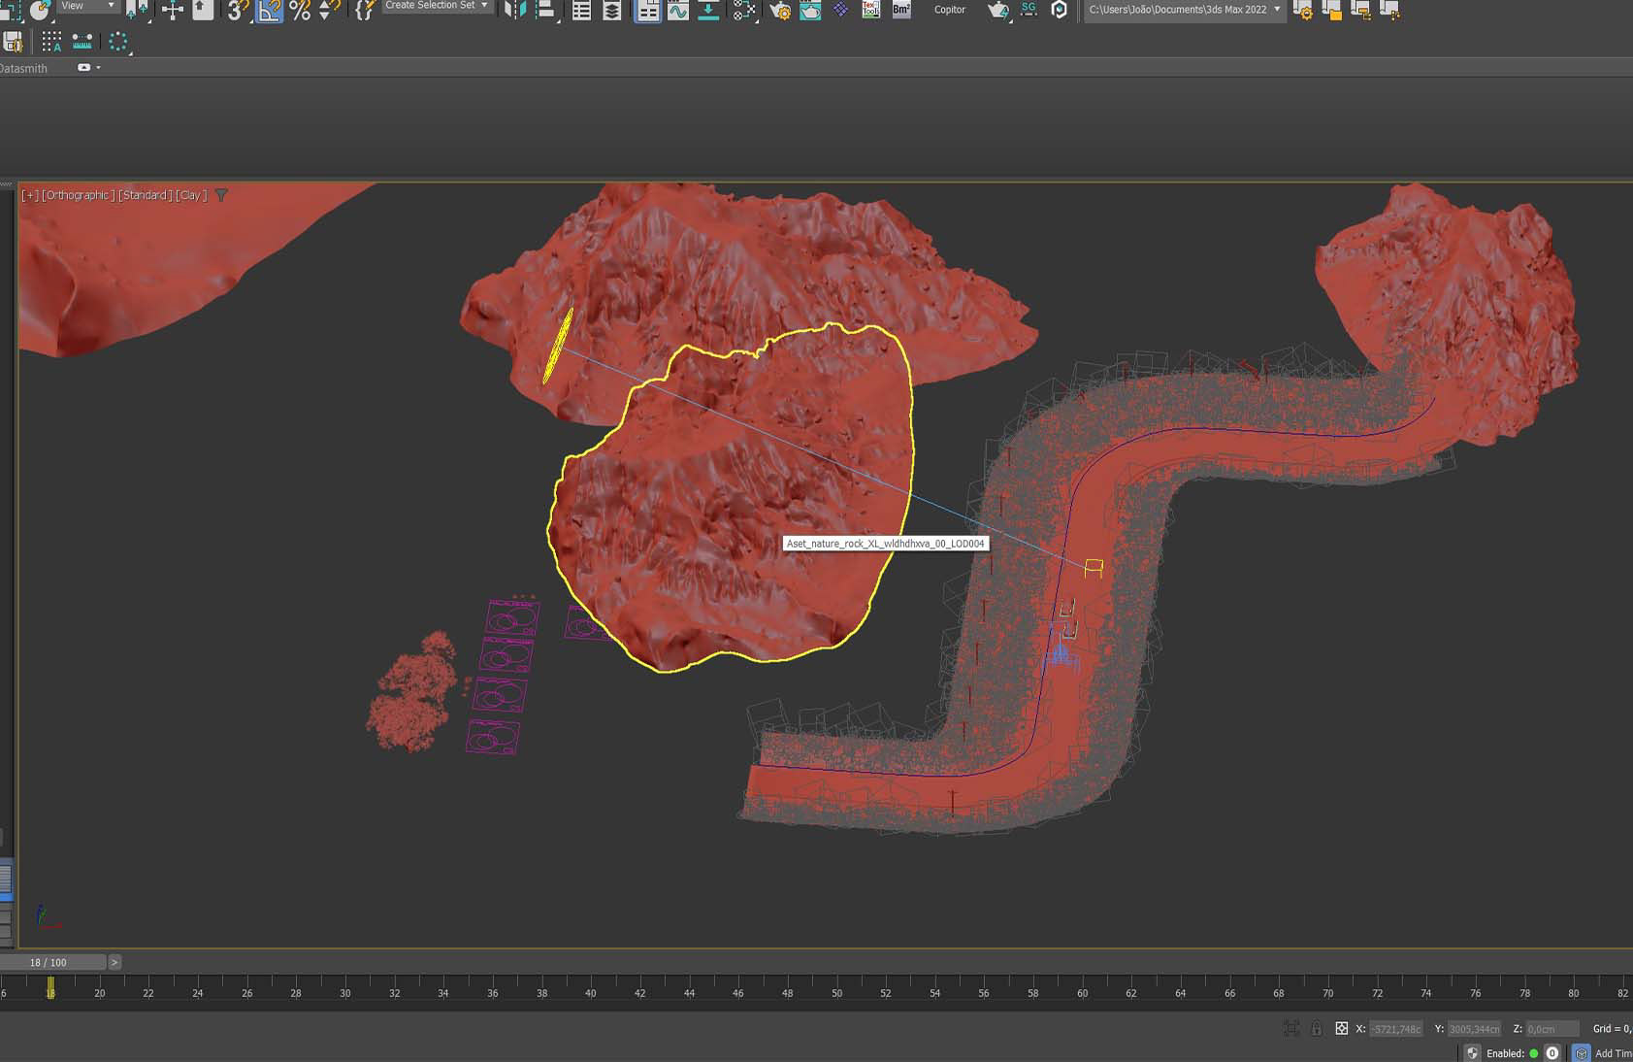Open the Bm2 plugin icon
1633x1062 pixels.
coord(901,10)
